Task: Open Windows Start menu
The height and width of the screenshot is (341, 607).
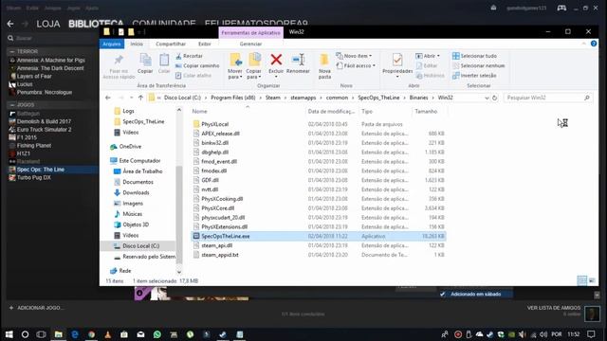Action: tap(9, 334)
